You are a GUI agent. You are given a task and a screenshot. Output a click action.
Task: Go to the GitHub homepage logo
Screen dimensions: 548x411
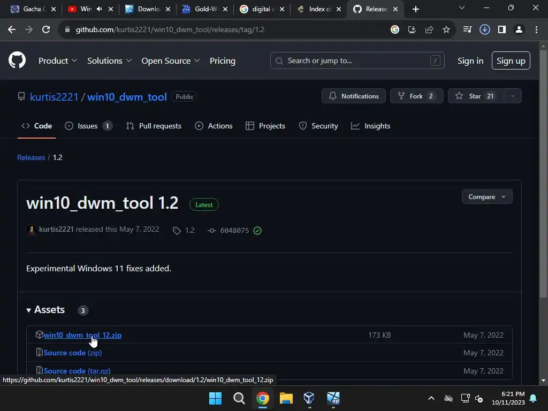click(17, 60)
